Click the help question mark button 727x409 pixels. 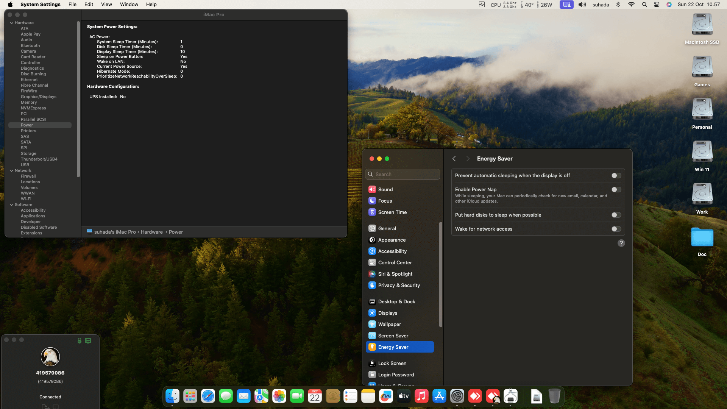tap(621, 243)
